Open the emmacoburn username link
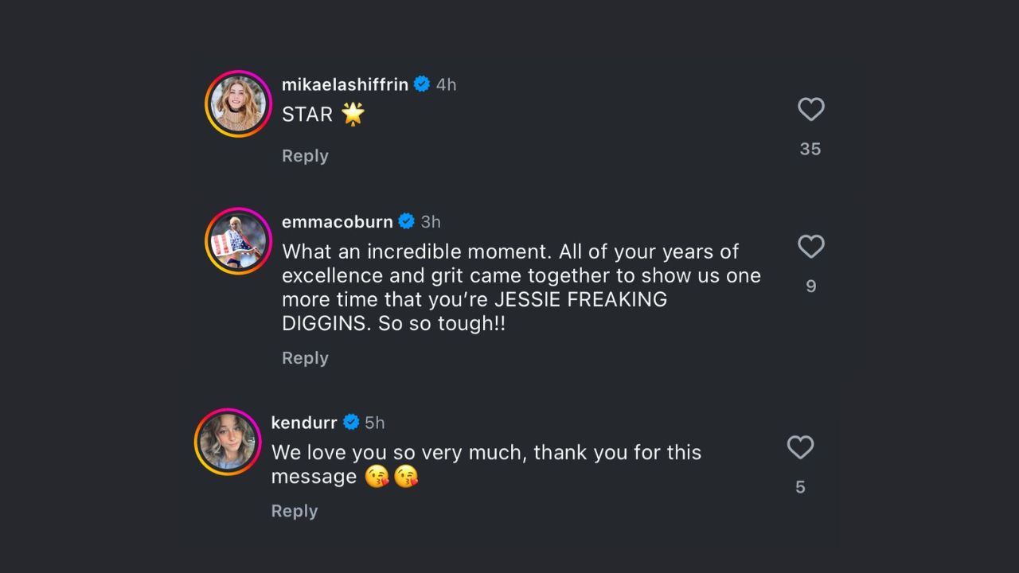1019x573 pixels. 338,221
